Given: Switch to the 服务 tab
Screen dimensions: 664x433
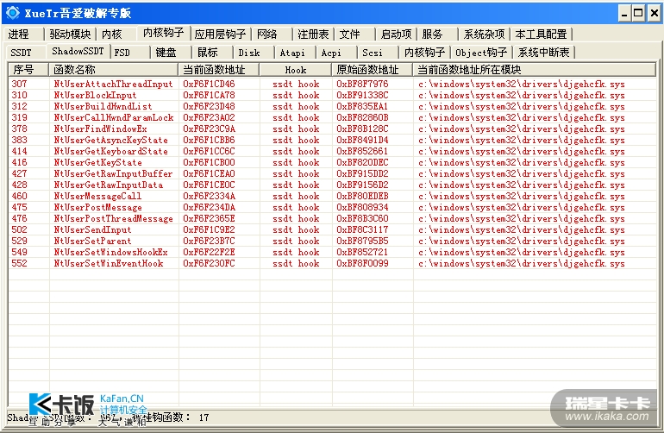Looking at the screenshot, I should (x=432, y=34).
